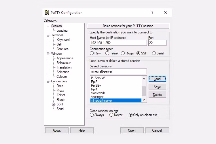The height and width of the screenshot is (144, 216).
Task: Select the Logging category
Action: (x=62, y=31)
